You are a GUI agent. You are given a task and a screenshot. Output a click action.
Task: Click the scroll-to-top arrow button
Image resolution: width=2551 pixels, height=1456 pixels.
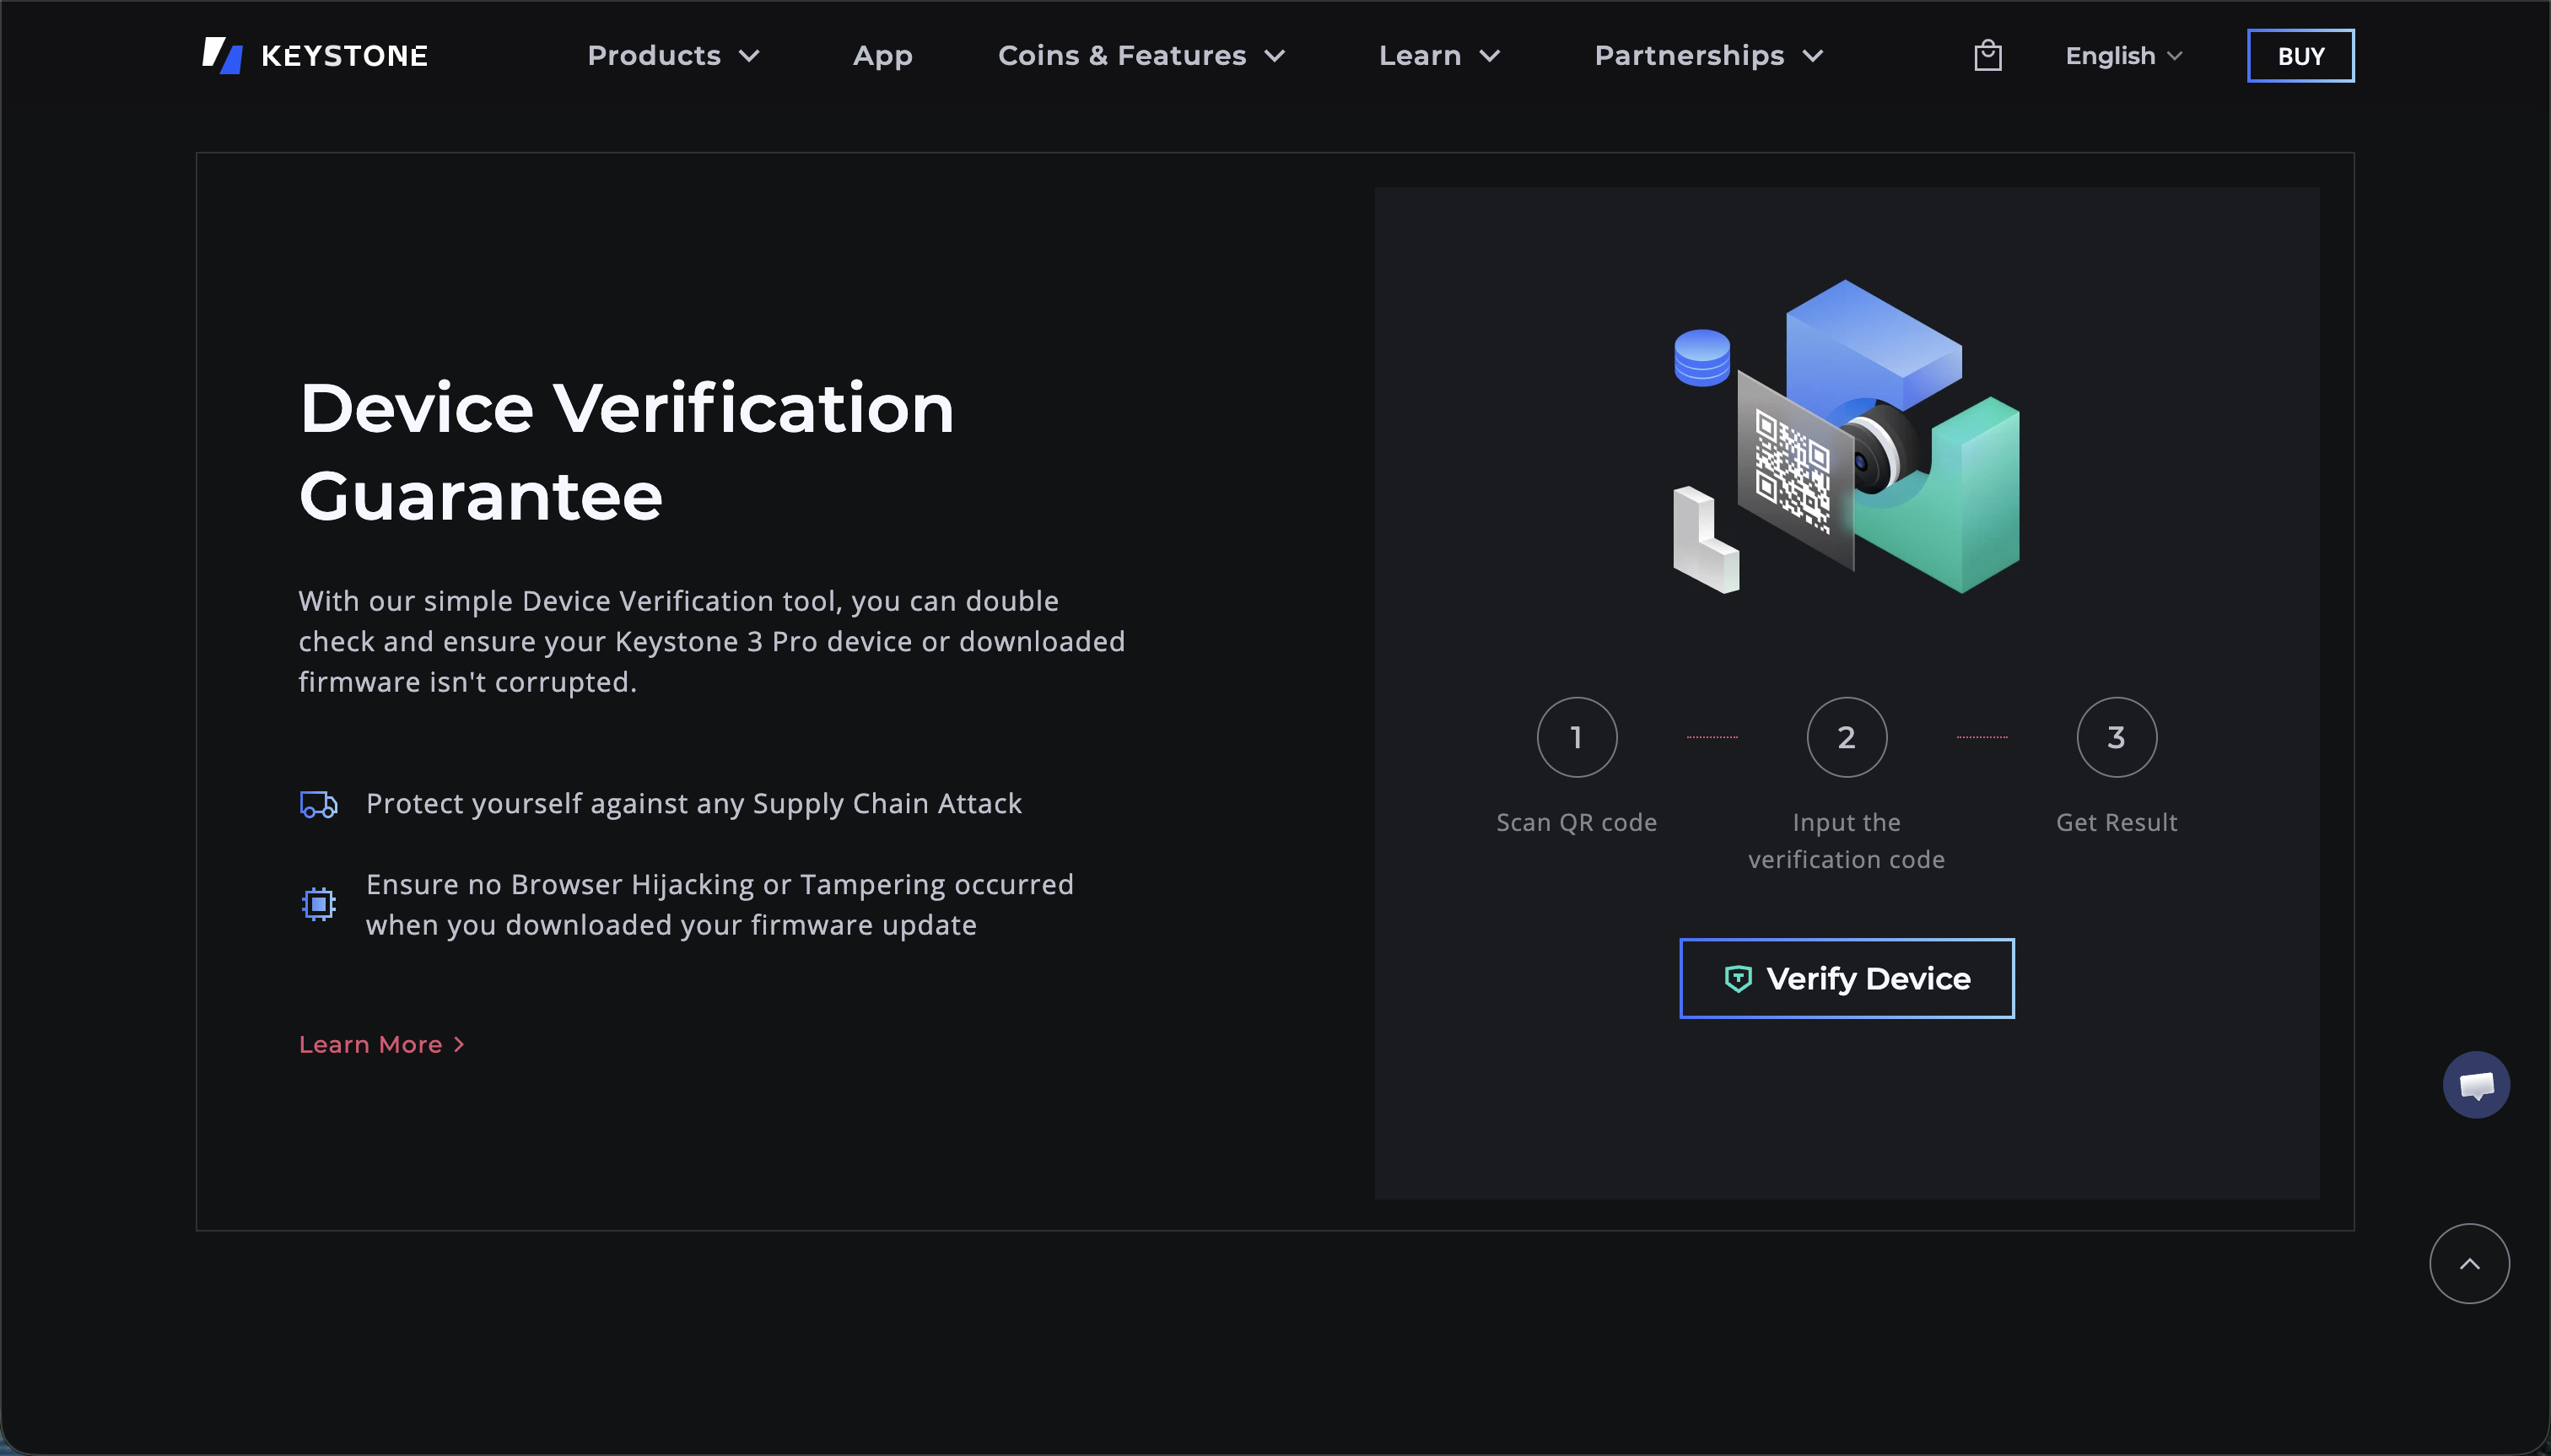point(2469,1263)
